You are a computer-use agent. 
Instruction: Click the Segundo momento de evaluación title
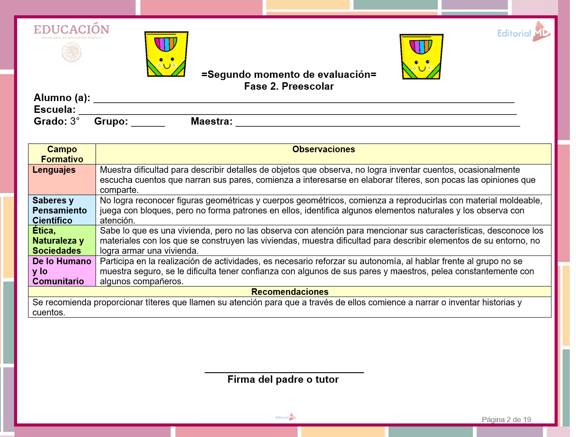tap(289, 74)
